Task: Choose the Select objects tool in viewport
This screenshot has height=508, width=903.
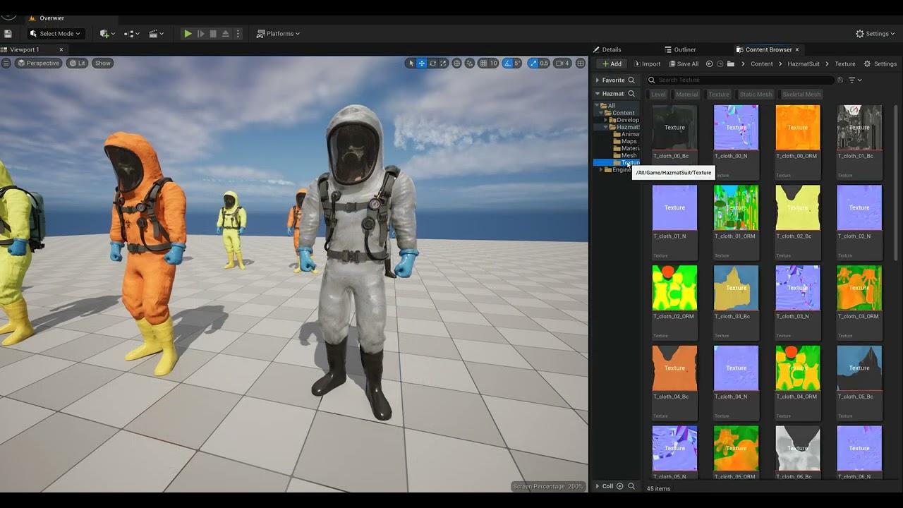Action: pos(411,63)
